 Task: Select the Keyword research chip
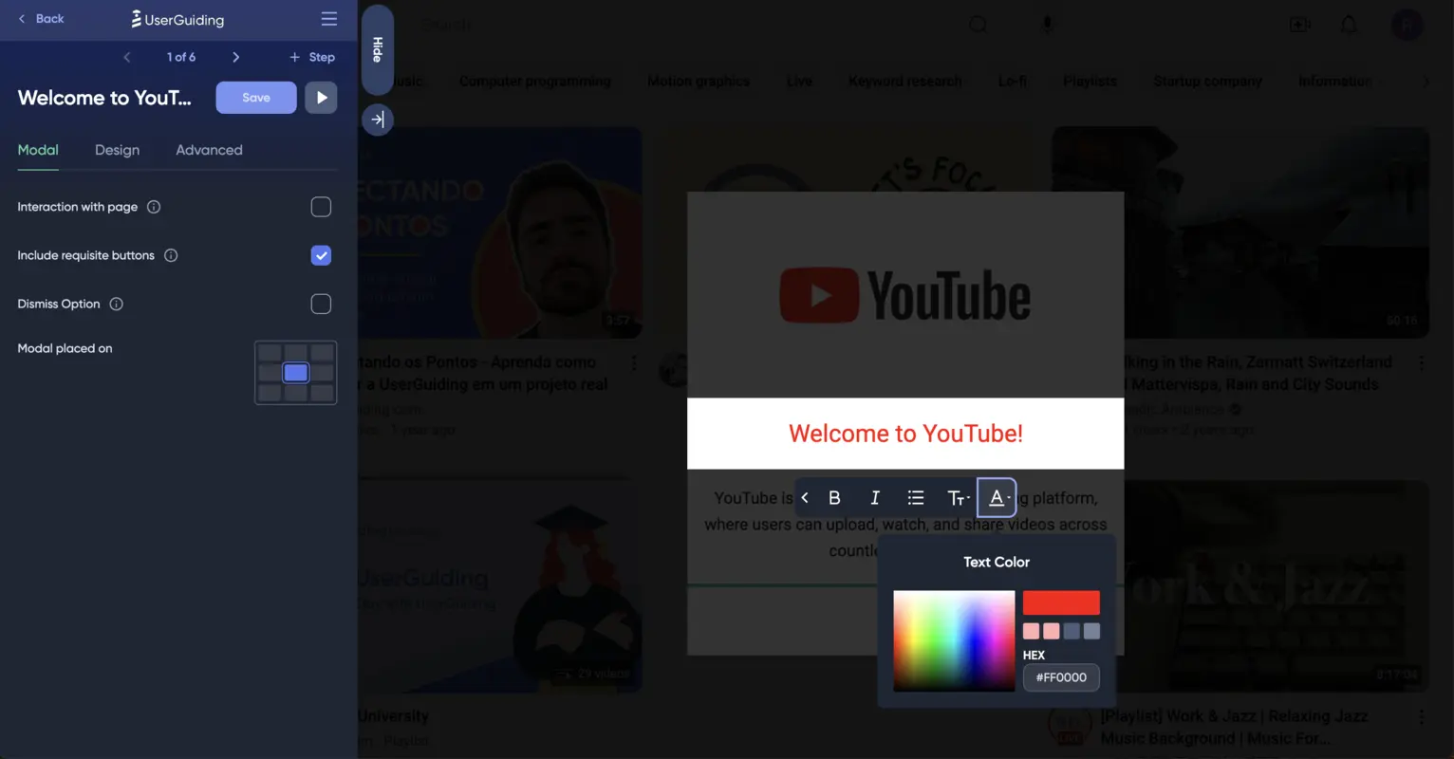point(905,82)
